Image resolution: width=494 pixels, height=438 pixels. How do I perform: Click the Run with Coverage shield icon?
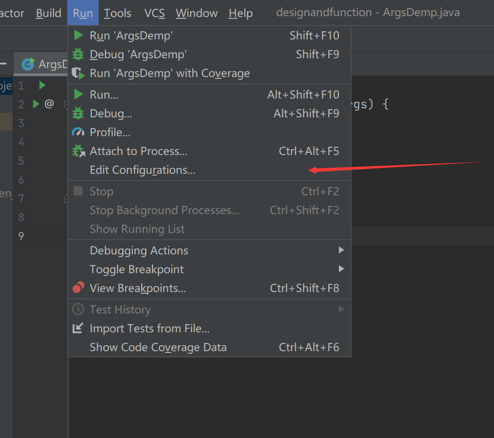pyautogui.click(x=78, y=73)
